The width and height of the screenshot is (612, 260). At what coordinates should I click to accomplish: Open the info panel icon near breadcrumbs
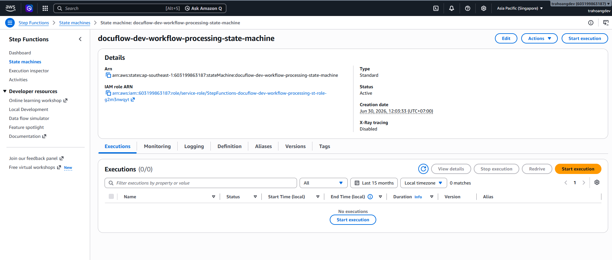click(x=591, y=23)
